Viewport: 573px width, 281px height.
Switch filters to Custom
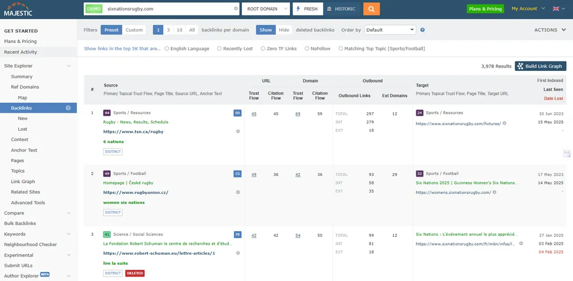[x=134, y=30]
